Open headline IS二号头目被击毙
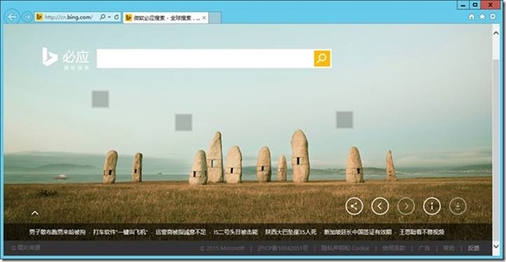Screen dimensions: 506x262 tap(235, 232)
